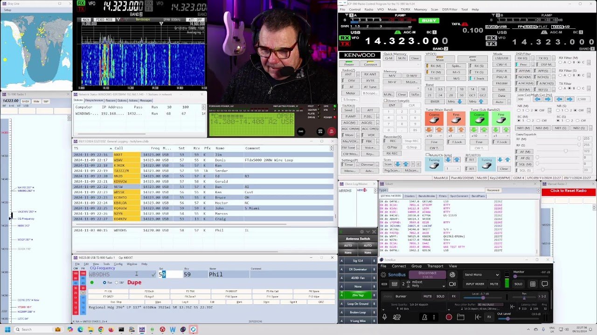
Task: Open the DSP/Filter menu in ARCP-990
Action: (x=450, y=9)
